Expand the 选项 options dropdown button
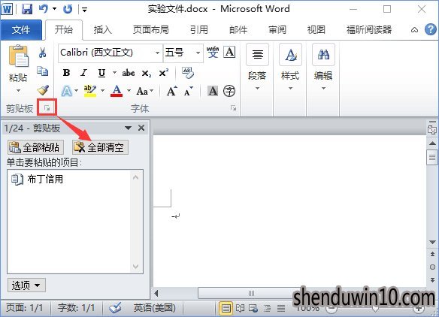The width and height of the screenshot is (439, 317). (x=26, y=285)
